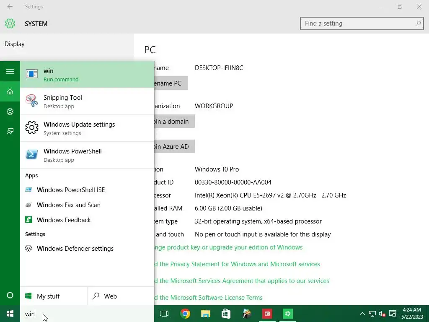The height and width of the screenshot is (322, 429).
Task: Open the box-shaped app icon beside Store
Action: point(247,314)
